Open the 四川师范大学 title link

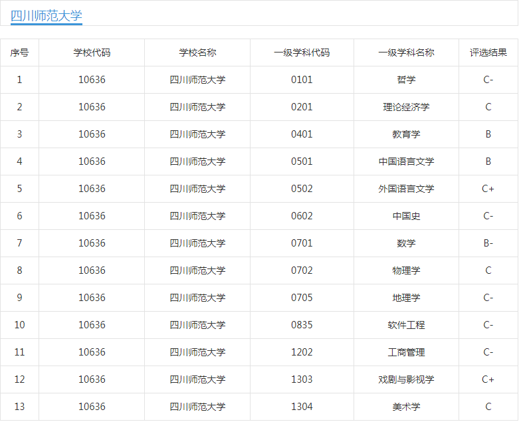(47, 16)
